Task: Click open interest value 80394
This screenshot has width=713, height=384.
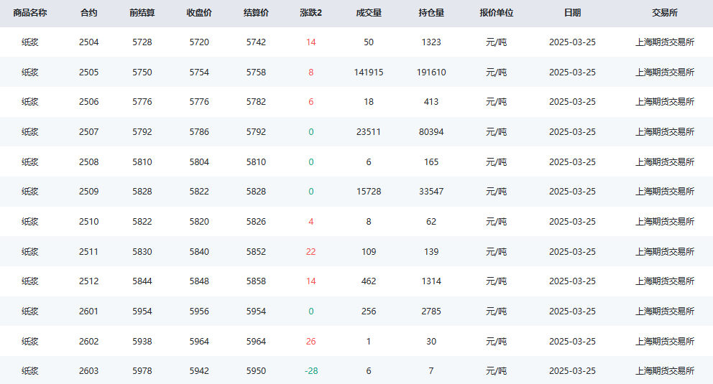Action: pos(431,132)
